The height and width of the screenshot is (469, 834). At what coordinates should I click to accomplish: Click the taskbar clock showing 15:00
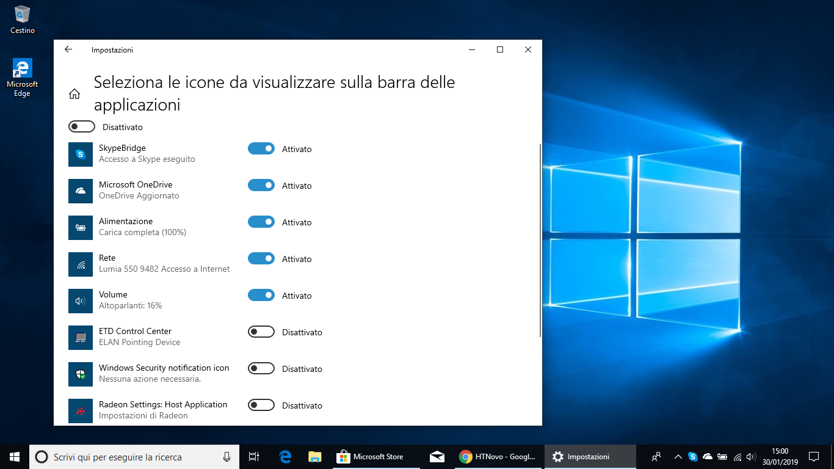[x=780, y=457]
